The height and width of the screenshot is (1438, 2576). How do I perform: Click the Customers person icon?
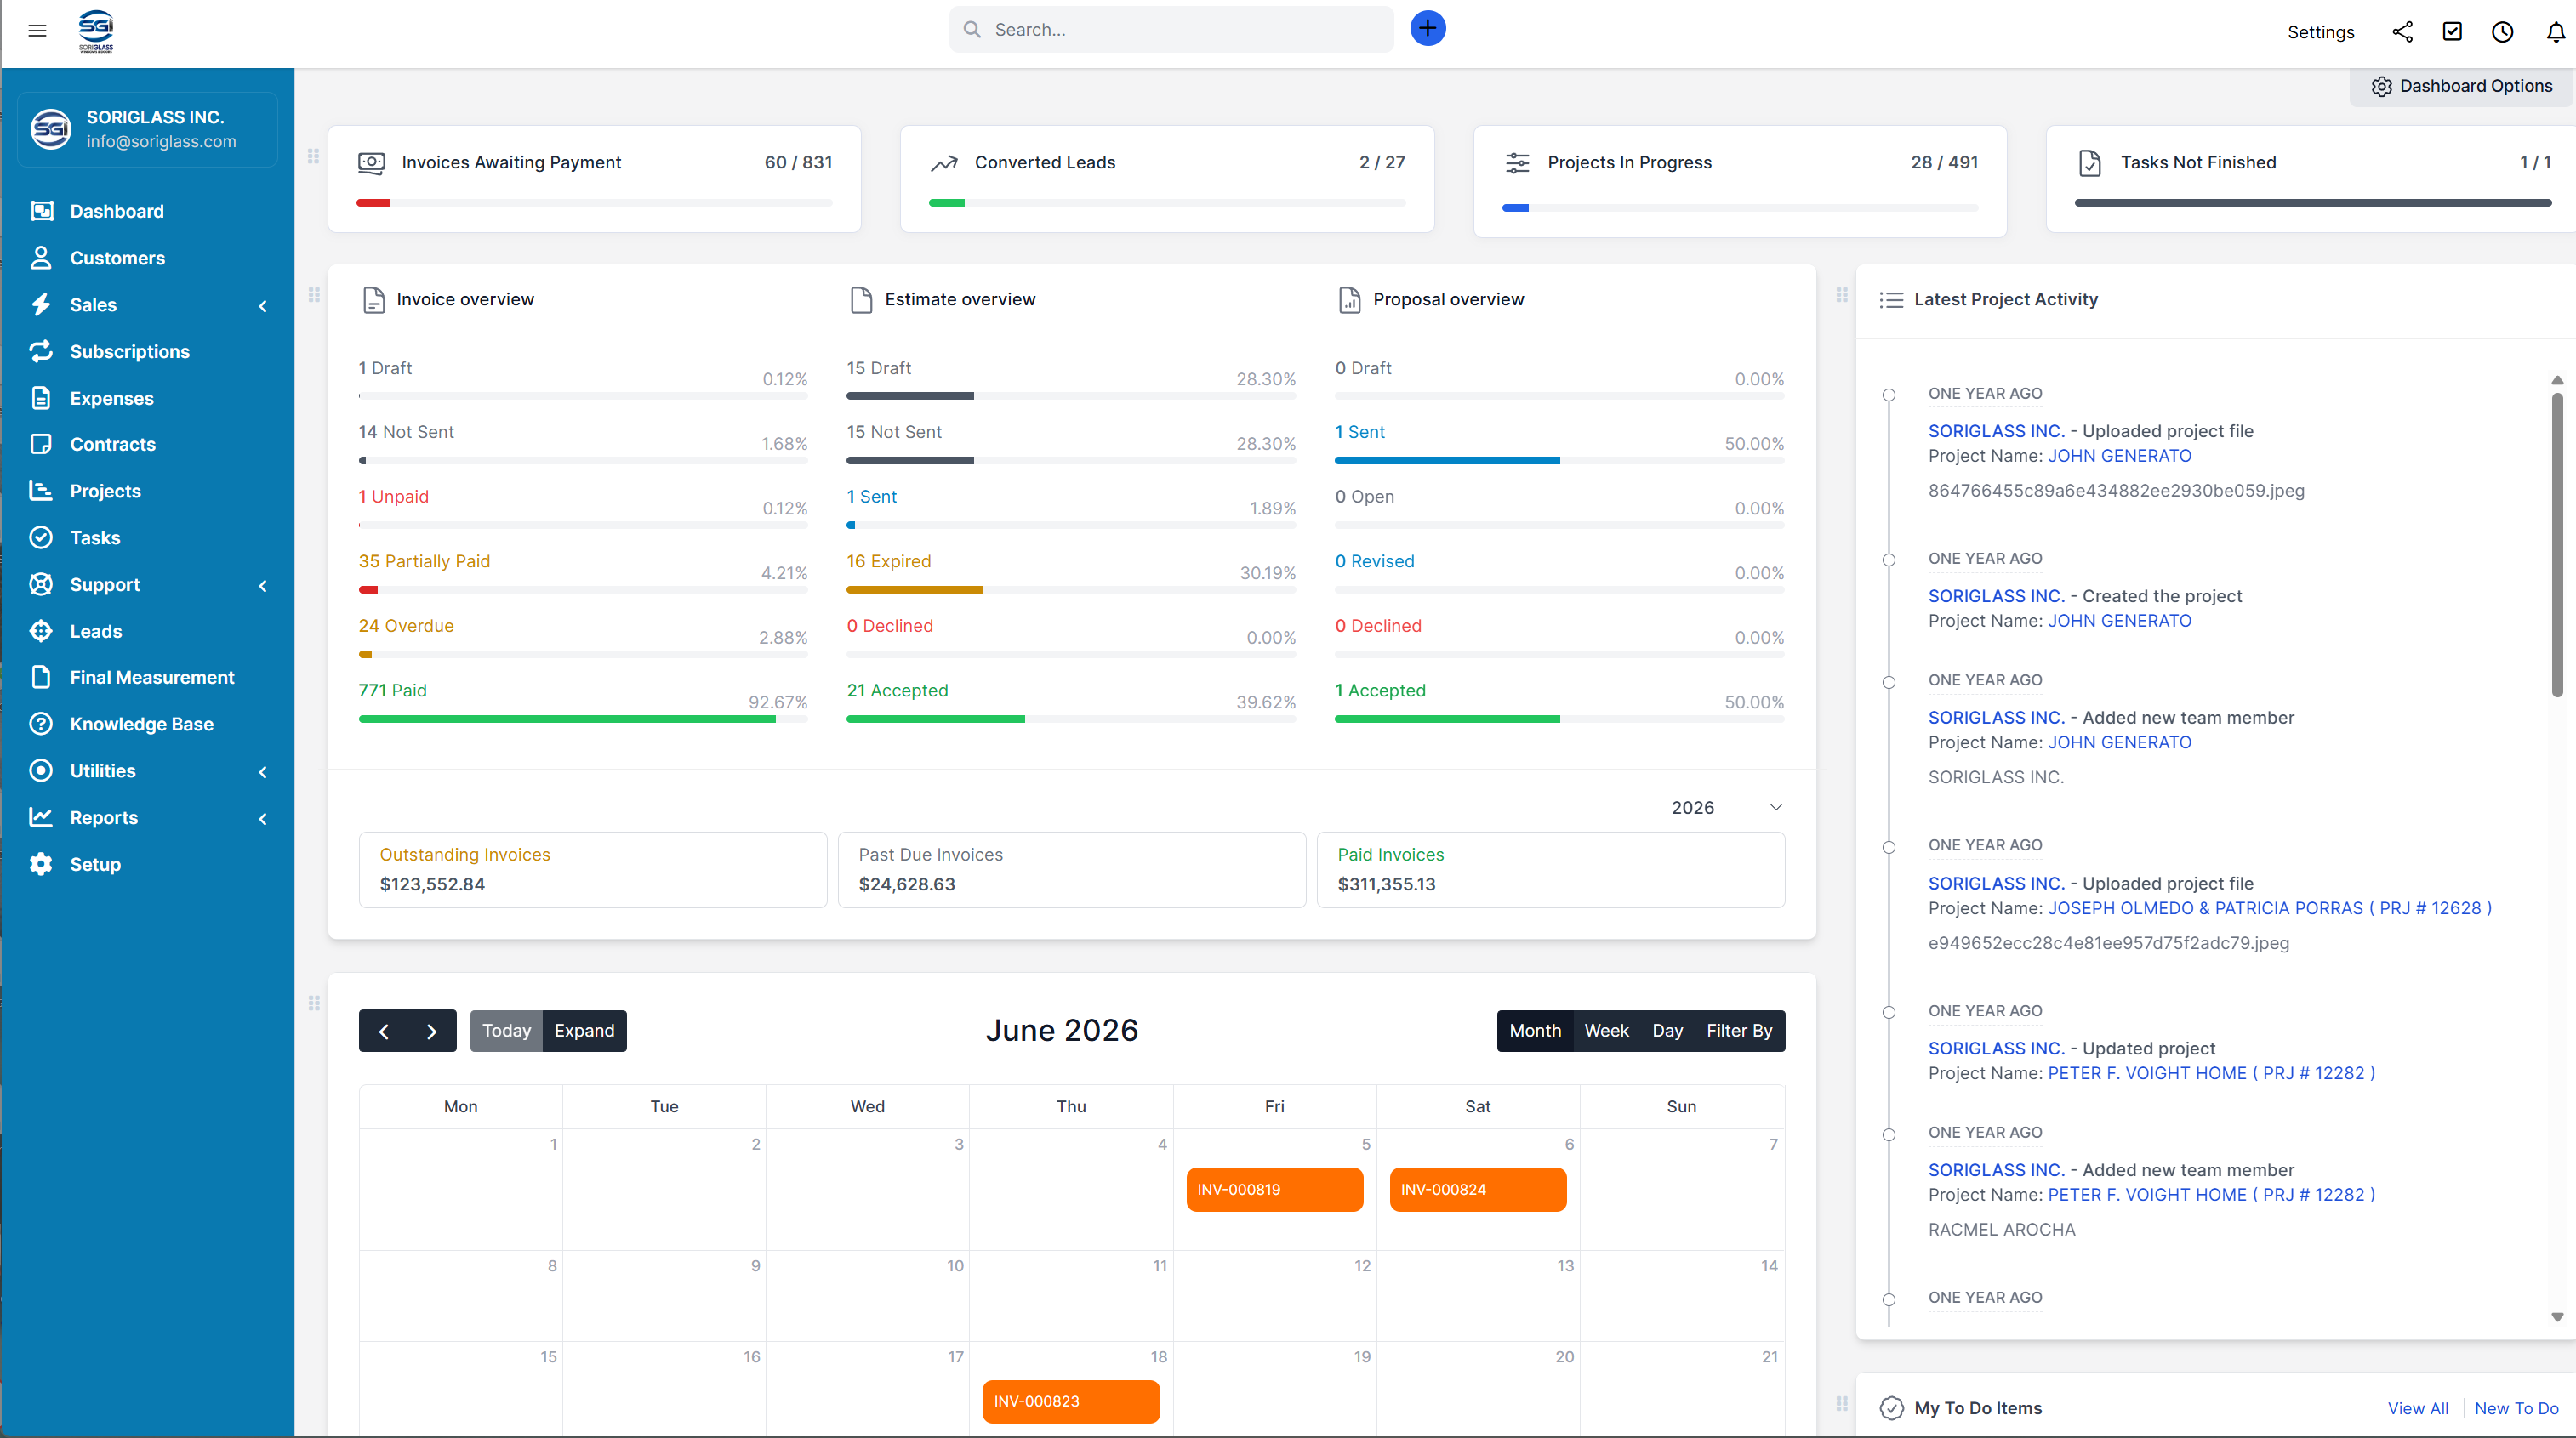tap(41, 258)
